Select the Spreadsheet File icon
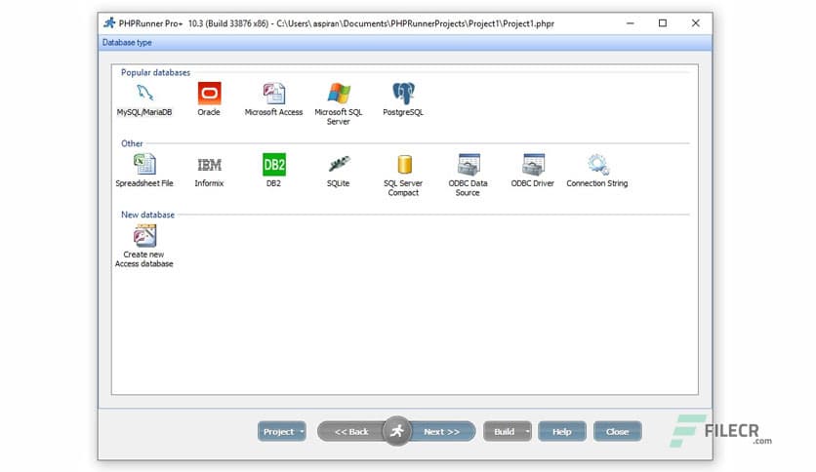The width and height of the screenshot is (816, 472). [144, 164]
